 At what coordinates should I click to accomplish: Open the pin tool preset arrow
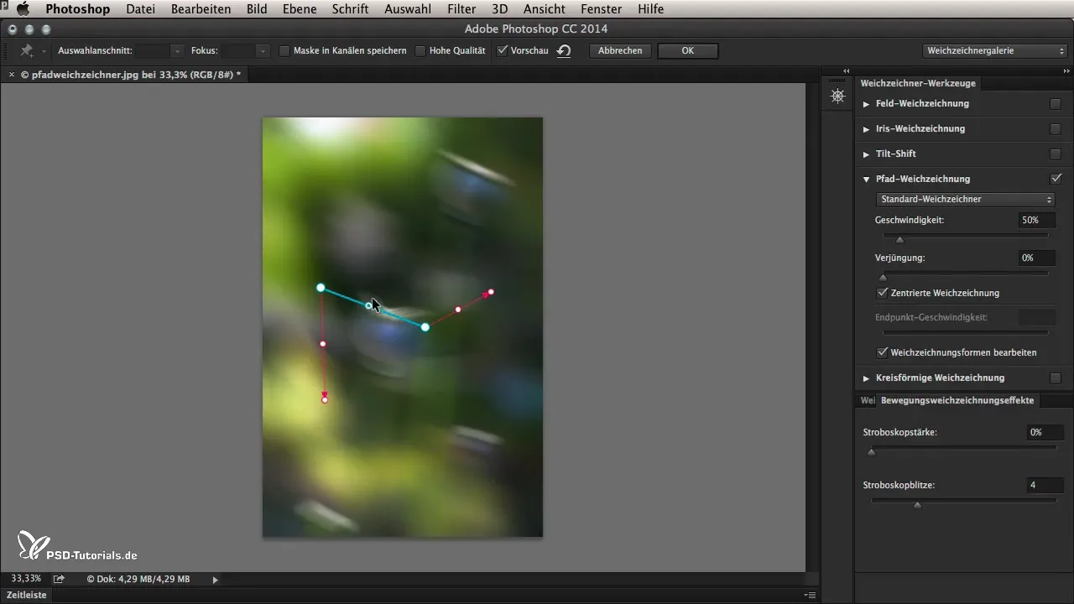[x=43, y=51]
